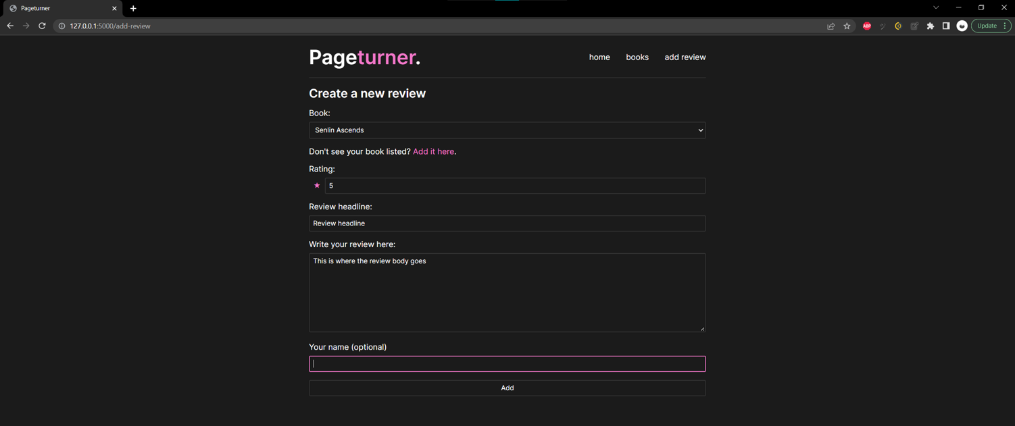Click the site info icon in address bar

[61, 26]
